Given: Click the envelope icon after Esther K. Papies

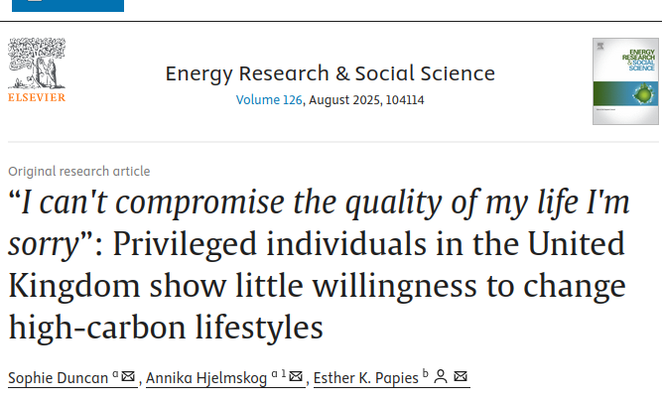Looking at the screenshot, I should pos(461,375).
